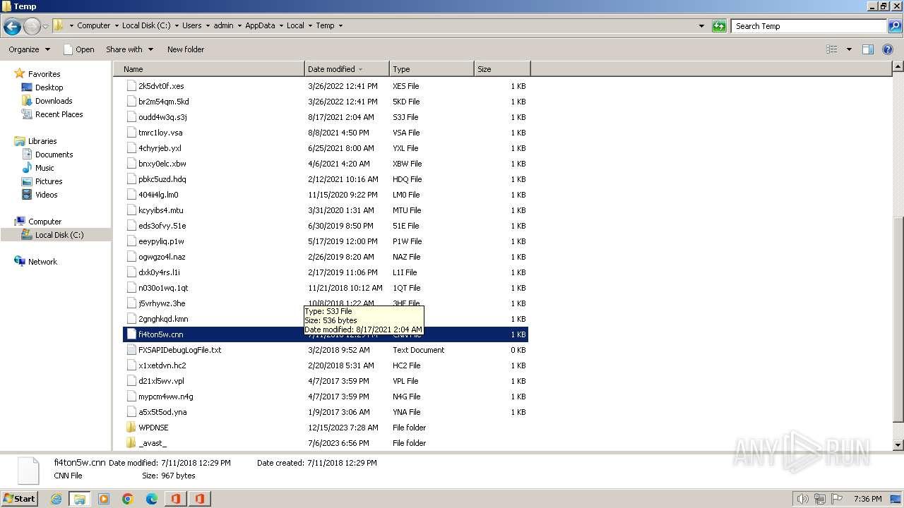Open Microsoft Edge from the taskbar
The height and width of the screenshot is (508, 904).
click(152, 499)
